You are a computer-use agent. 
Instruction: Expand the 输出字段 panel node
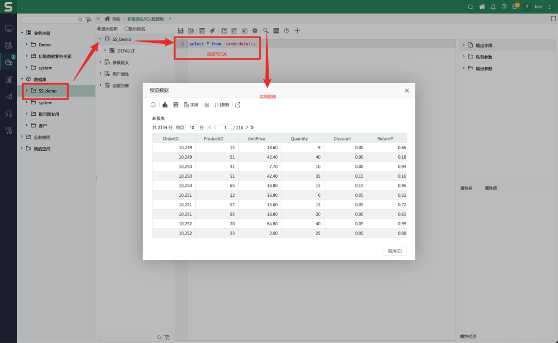(x=463, y=45)
